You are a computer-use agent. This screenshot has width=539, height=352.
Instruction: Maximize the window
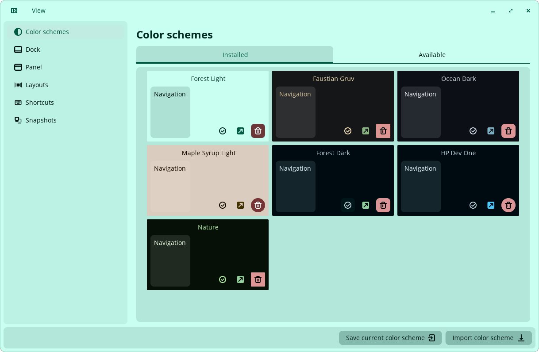tap(511, 11)
